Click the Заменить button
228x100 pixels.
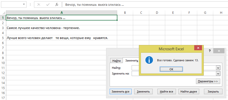click(143, 91)
